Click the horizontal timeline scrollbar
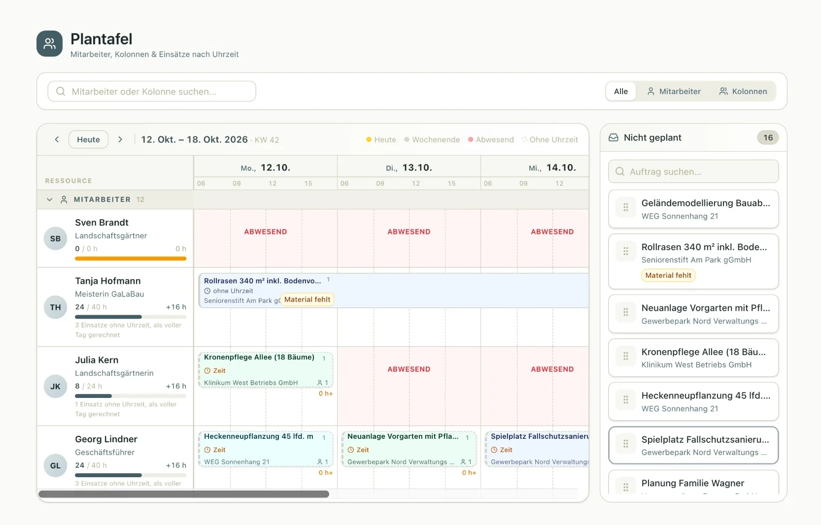The height and width of the screenshot is (525, 821). (x=184, y=494)
